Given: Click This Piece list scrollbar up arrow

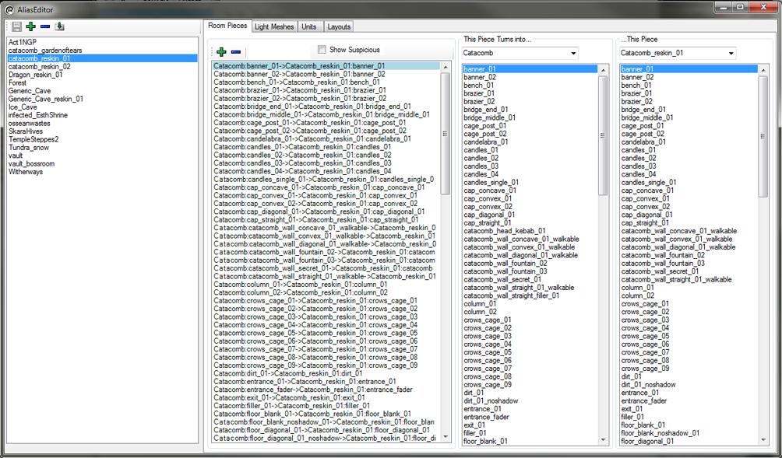Looking at the screenshot, I should point(763,70).
